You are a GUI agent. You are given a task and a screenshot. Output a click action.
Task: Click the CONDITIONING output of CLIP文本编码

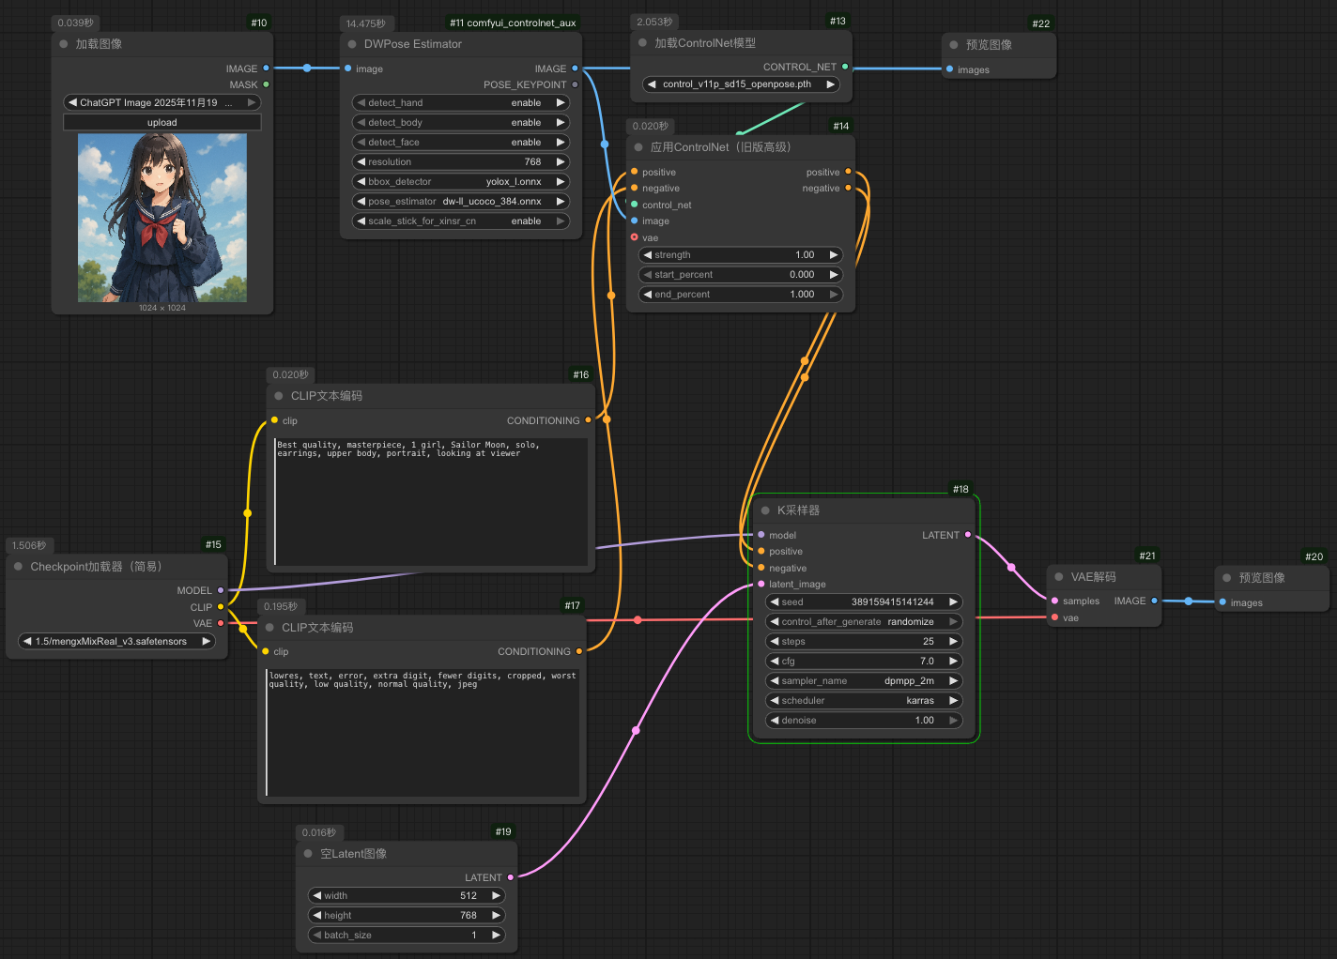[x=588, y=420]
